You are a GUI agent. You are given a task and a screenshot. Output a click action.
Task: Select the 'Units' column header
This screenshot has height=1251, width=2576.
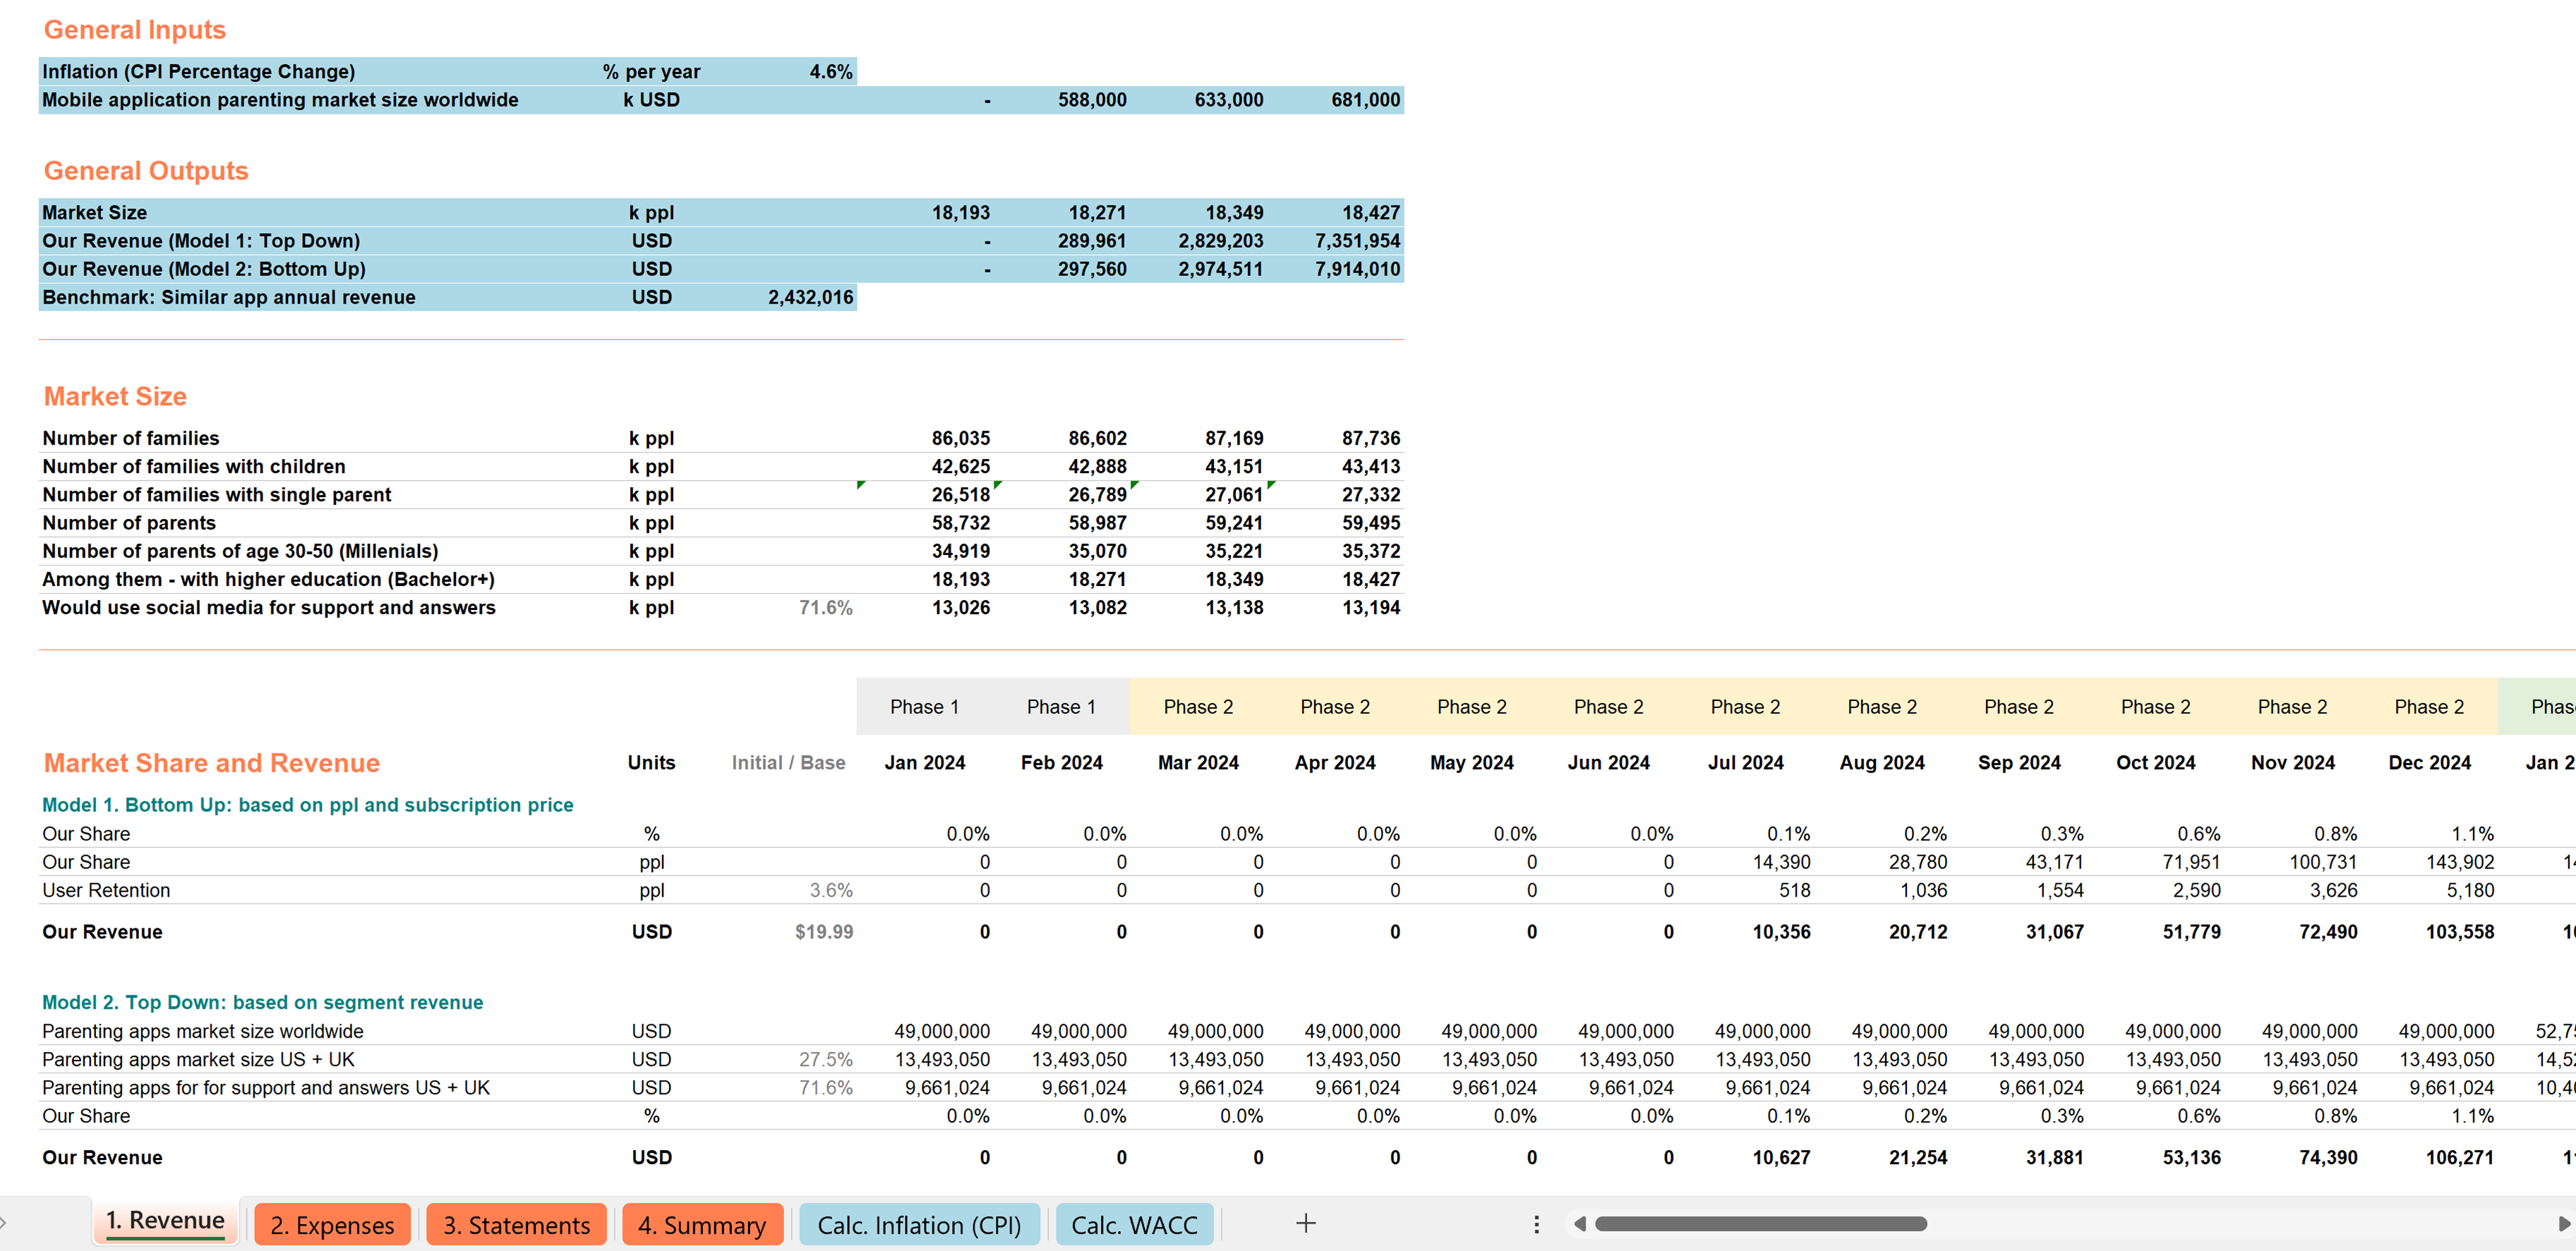tap(651, 762)
